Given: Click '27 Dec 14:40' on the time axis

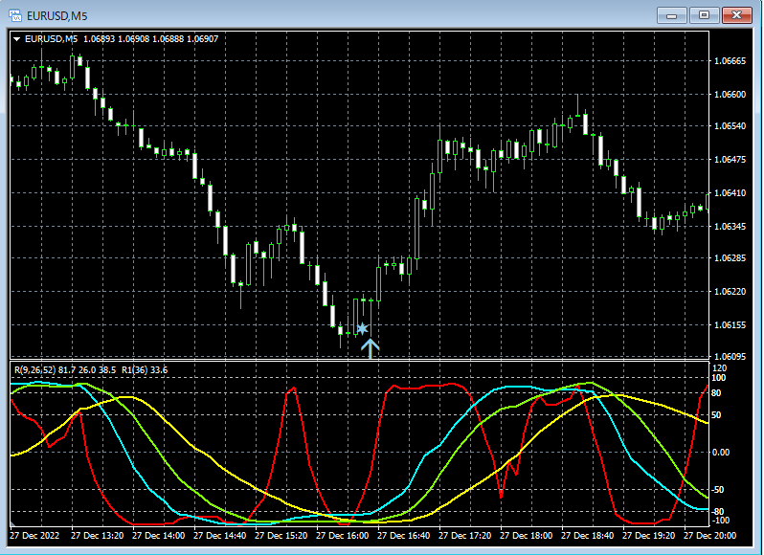Looking at the screenshot, I should (x=220, y=536).
